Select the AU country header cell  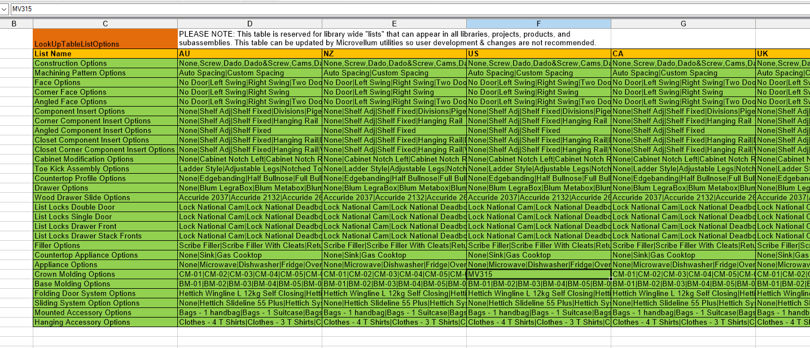click(x=249, y=54)
